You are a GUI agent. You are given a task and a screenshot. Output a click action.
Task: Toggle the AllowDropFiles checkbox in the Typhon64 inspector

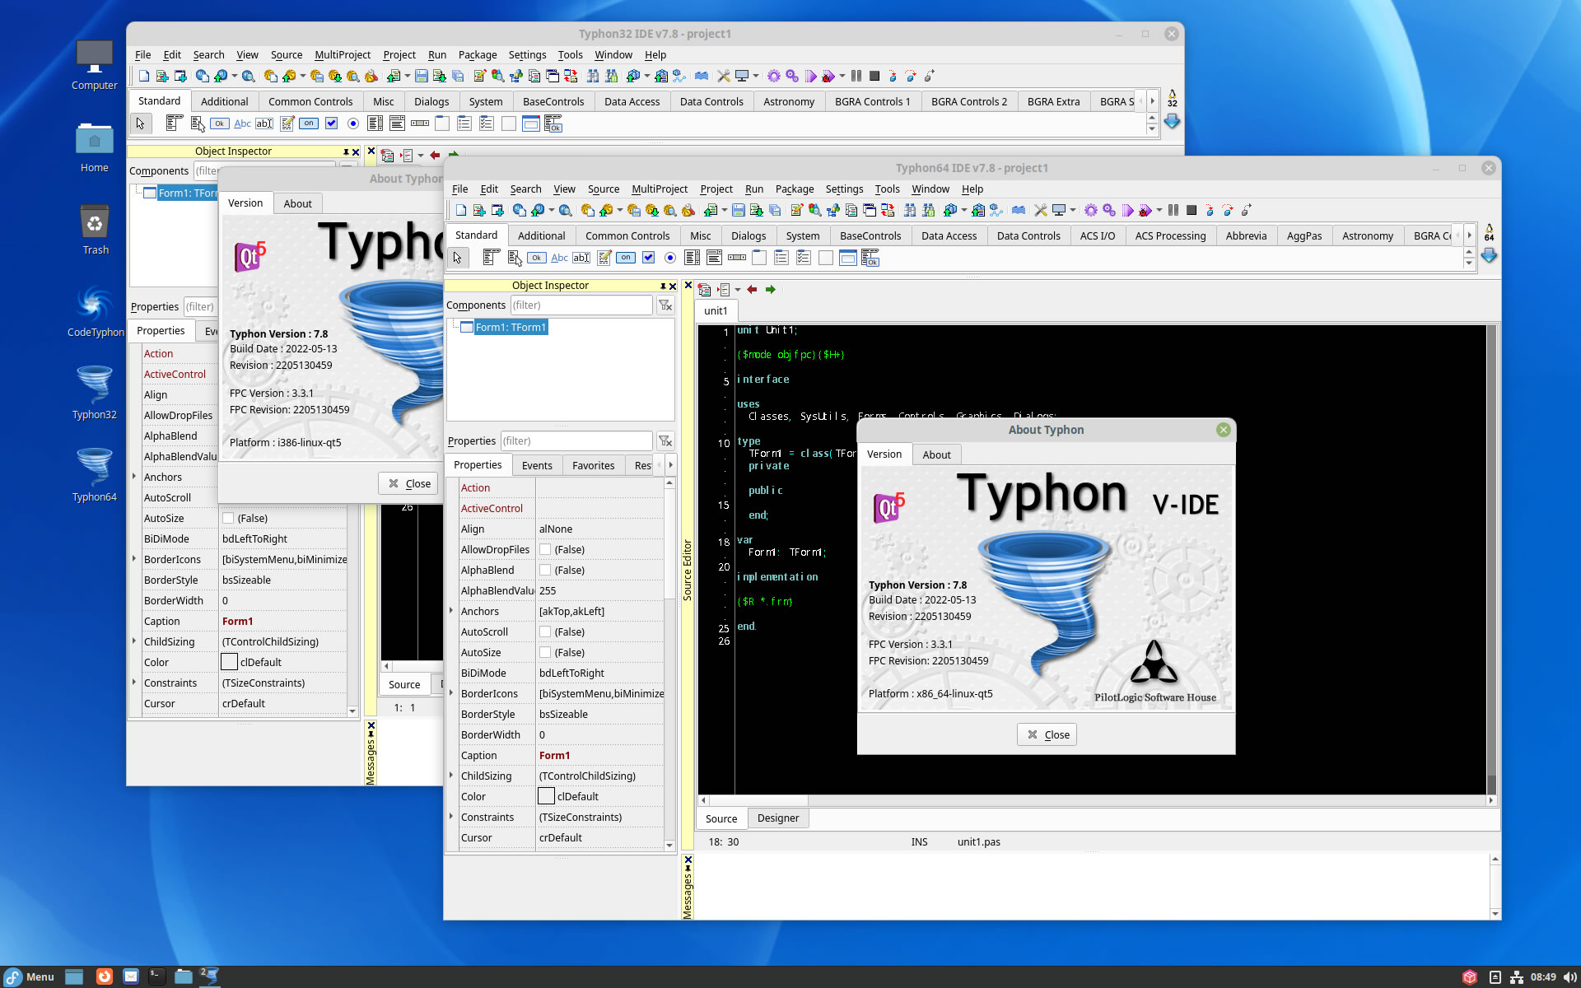pos(545,550)
